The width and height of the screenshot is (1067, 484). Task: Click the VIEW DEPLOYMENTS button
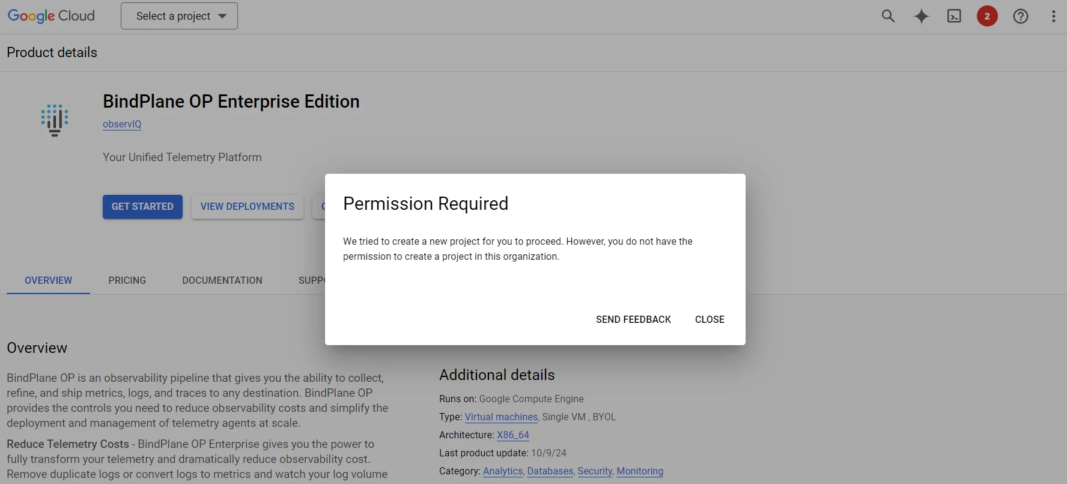248,207
